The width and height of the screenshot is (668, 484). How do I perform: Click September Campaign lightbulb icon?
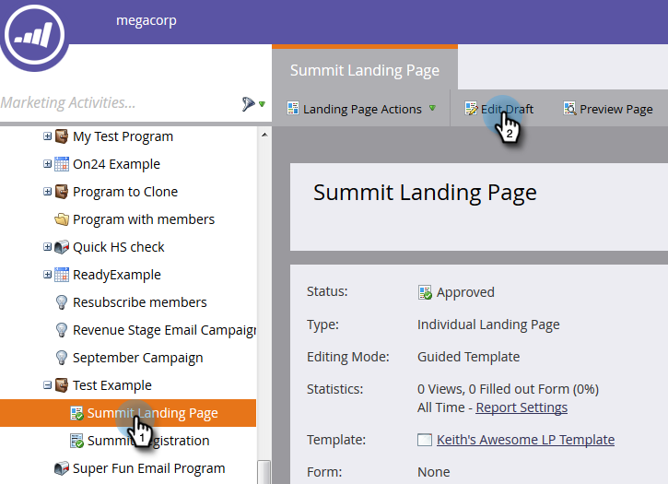pos(62,358)
